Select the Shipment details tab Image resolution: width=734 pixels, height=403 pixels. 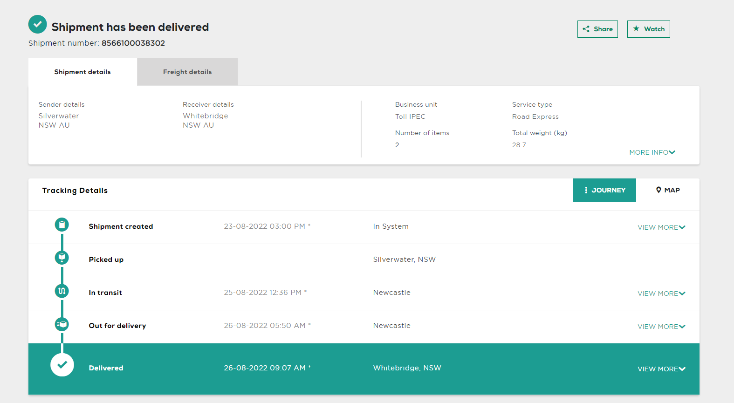(82, 72)
